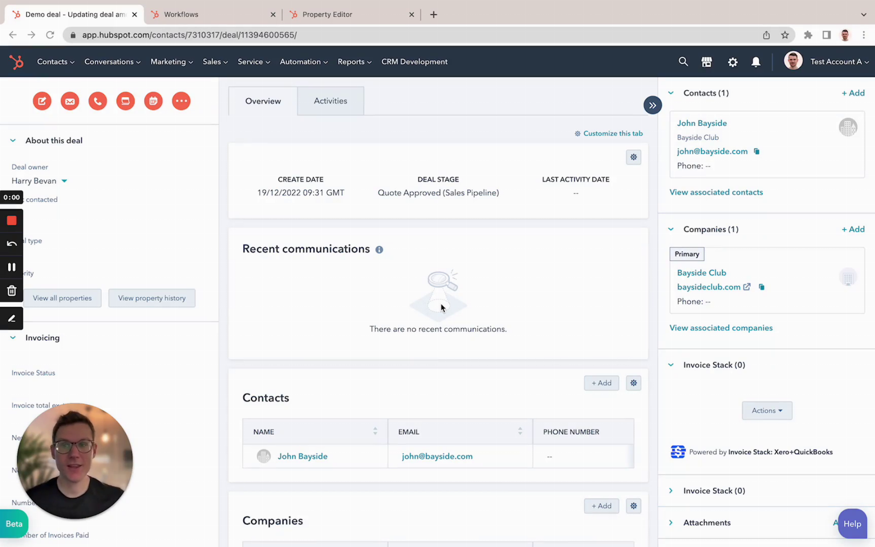This screenshot has width=875, height=547.
Task: Click the browser share icon
Action: pyautogui.click(x=767, y=35)
